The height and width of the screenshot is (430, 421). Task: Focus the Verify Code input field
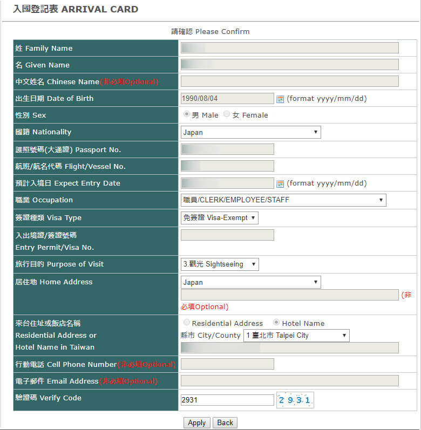tap(227, 400)
